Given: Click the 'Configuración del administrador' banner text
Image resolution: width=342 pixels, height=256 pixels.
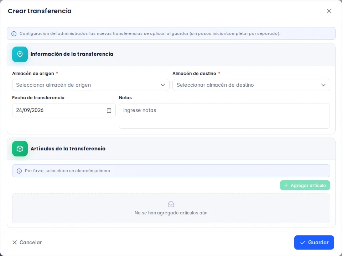Looking at the screenshot, I should 150,33.
